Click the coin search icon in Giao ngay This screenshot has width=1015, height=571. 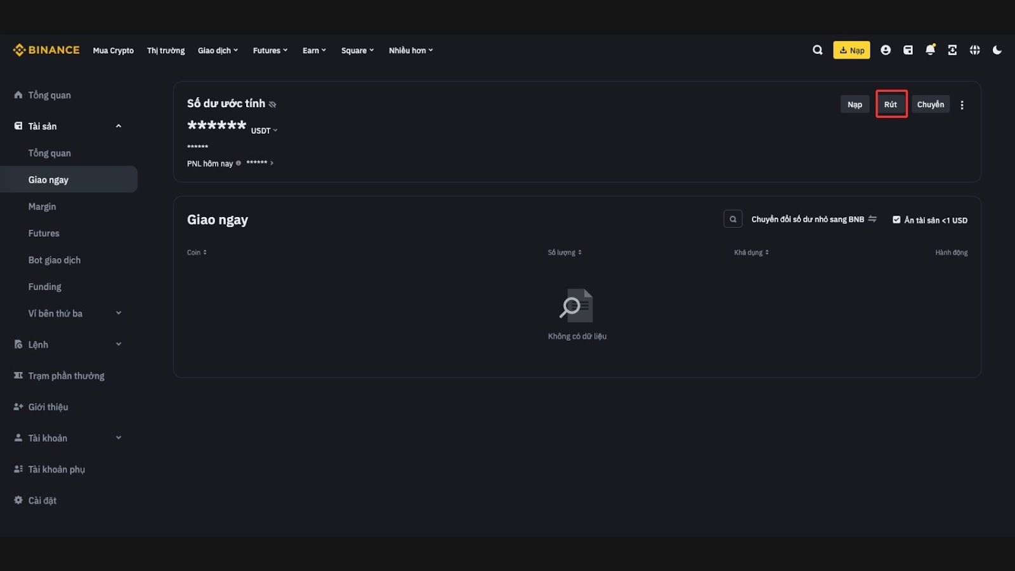coord(733,219)
